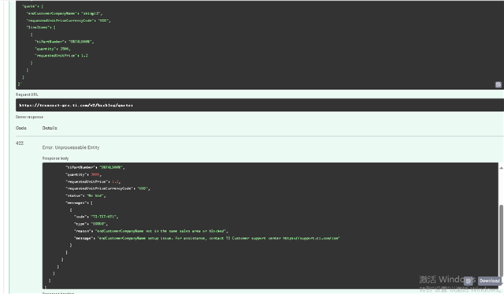
Task: Click the Request URL text box
Action: (x=260, y=105)
